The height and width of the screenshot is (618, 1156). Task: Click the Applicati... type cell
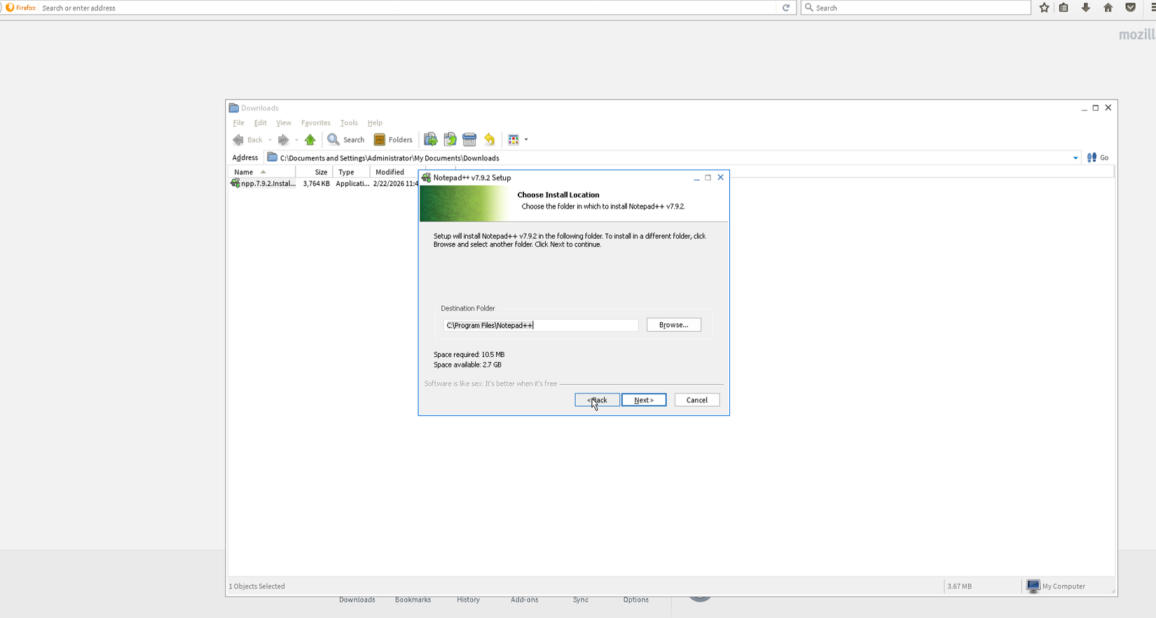[x=352, y=184]
